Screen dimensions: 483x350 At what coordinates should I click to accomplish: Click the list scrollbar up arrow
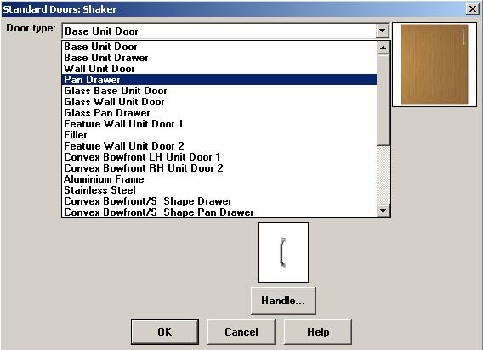tap(384, 48)
